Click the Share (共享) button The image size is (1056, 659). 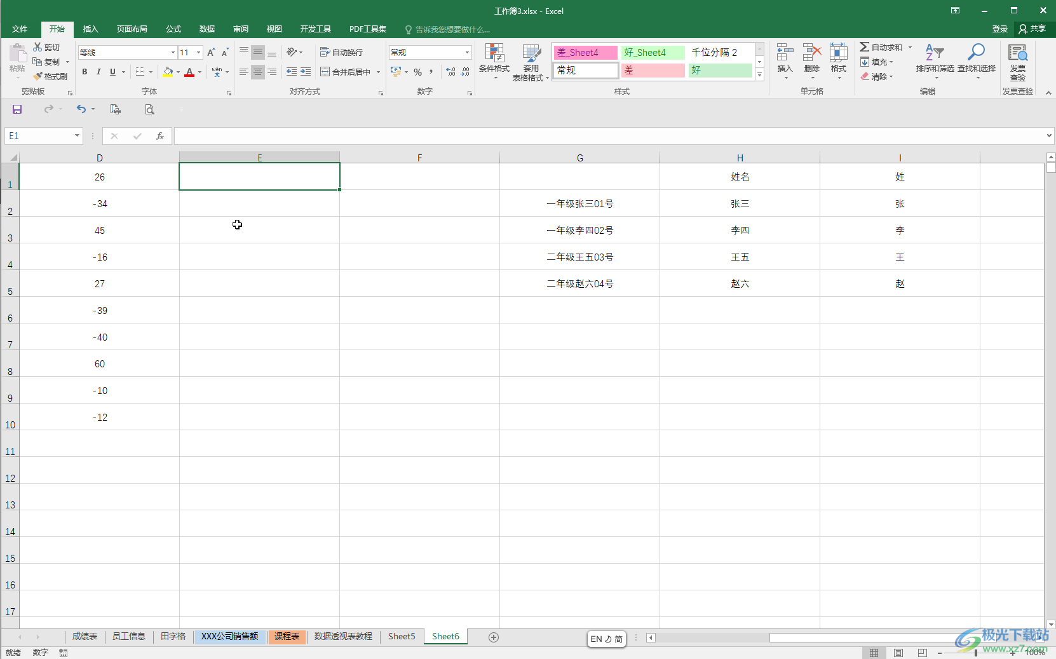(1032, 29)
